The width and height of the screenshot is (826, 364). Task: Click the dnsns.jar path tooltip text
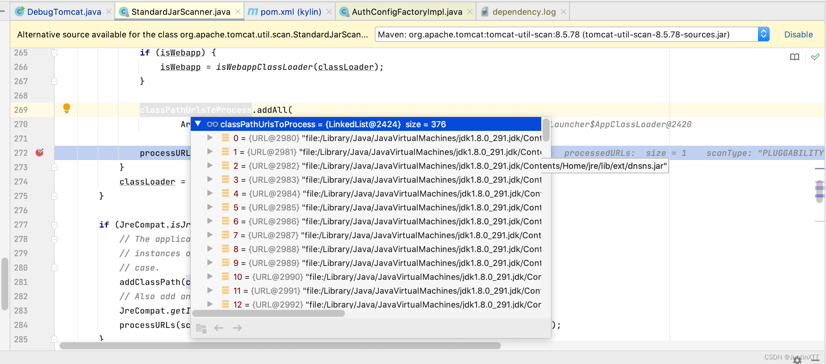click(604, 166)
